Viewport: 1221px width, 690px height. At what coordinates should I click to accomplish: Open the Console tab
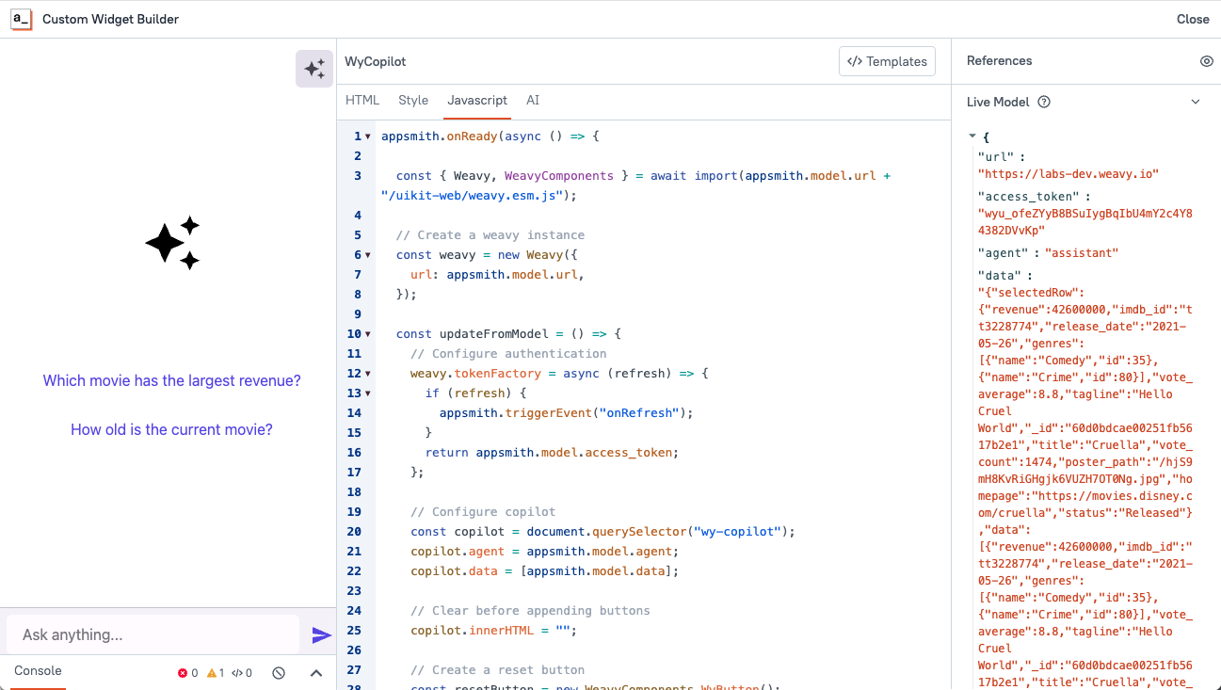pos(38,671)
